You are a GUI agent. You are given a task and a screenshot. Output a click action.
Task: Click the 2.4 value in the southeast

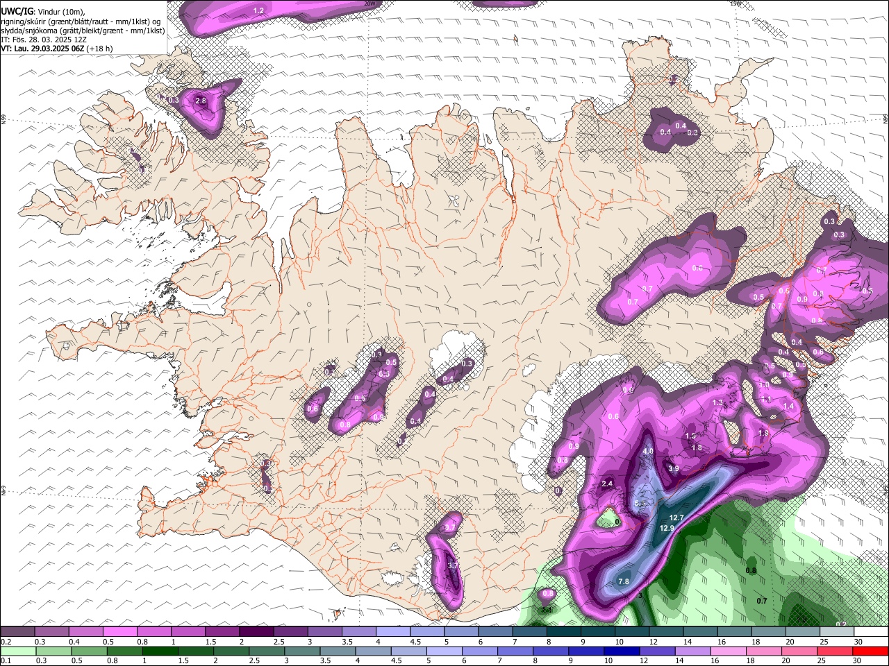click(x=607, y=484)
